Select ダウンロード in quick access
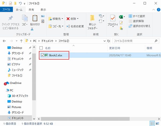The width and height of the screenshot is (161, 126). coord(18,53)
